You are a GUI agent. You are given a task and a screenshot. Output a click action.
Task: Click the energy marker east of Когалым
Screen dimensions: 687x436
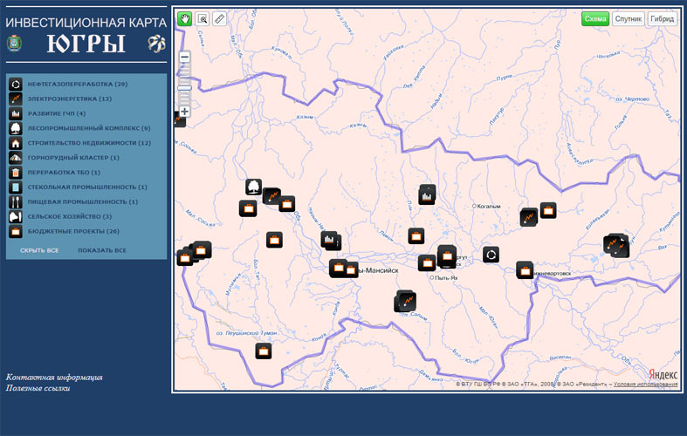pos(529,217)
